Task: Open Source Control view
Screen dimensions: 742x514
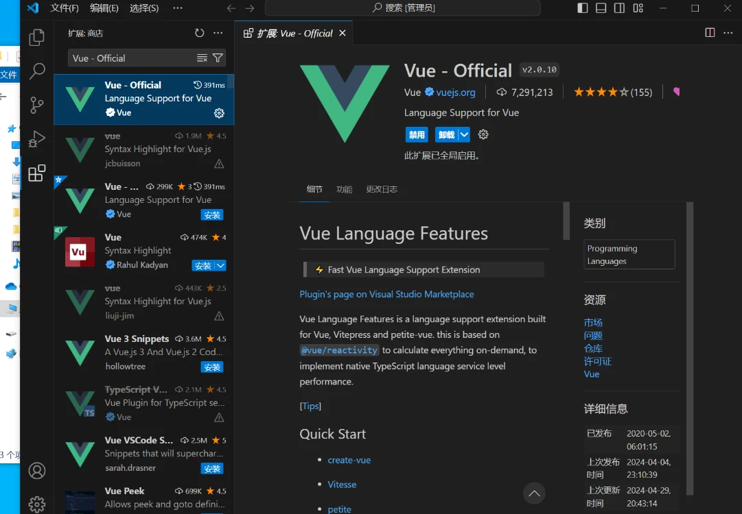Action: click(x=36, y=105)
